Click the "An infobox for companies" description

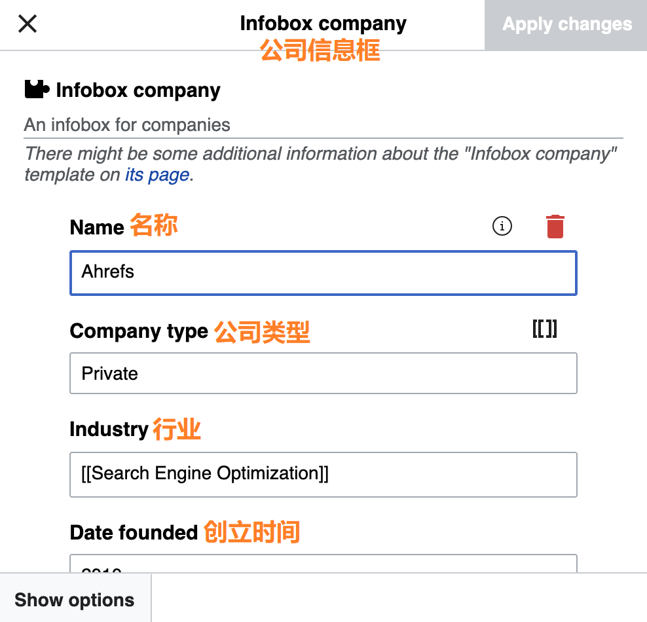pyautogui.click(x=127, y=125)
